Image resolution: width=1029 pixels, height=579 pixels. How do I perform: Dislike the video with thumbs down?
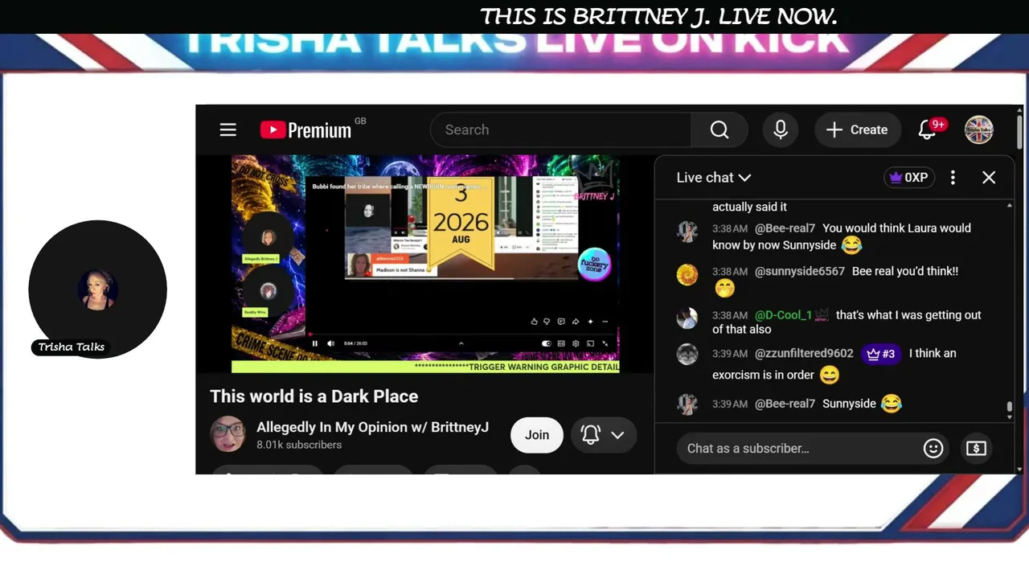(547, 322)
